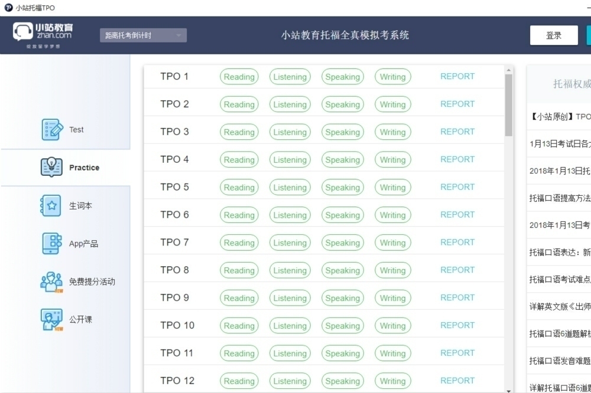591x393 pixels.
Task: Click the scroll down arrow of TPO list
Action: (x=509, y=391)
